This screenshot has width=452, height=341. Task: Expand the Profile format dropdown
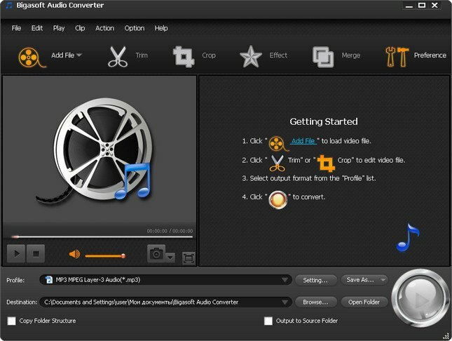(x=285, y=280)
